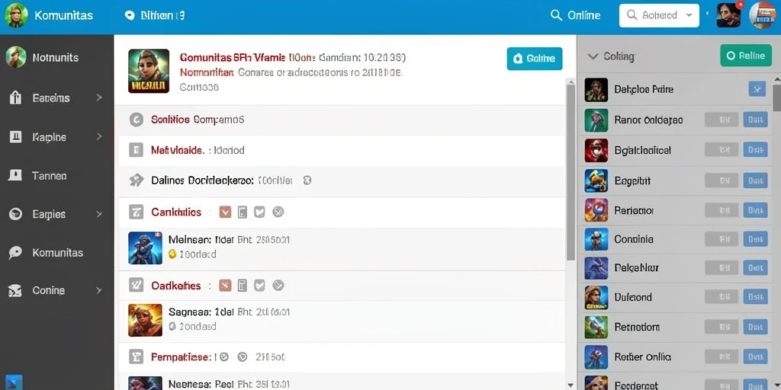The width and height of the screenshot is (781, 390).
Task: Open the Bgaldeoioal red game icon
Action: pyautogui.click(x=596, y=151)
